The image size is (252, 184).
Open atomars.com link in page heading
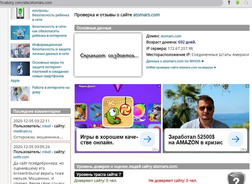(146, 15)
